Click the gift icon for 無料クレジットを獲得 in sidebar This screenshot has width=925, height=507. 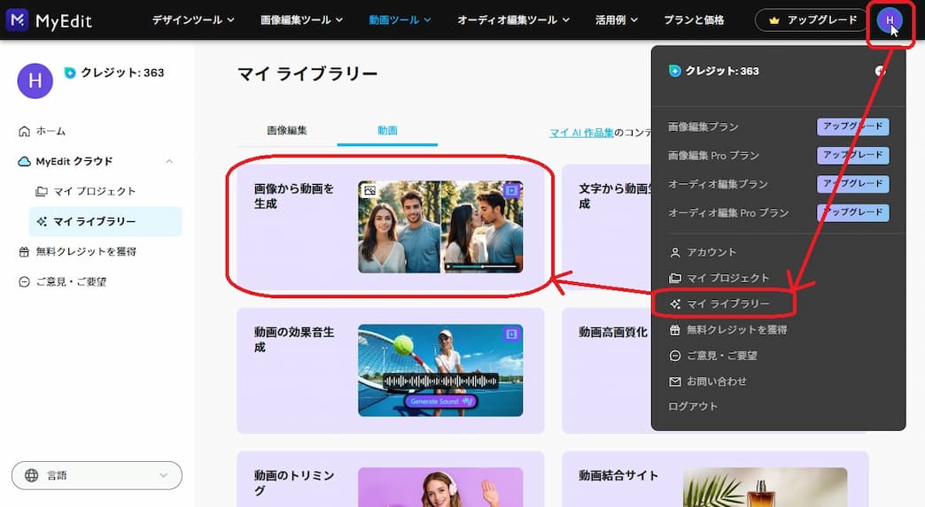point(24,251)
